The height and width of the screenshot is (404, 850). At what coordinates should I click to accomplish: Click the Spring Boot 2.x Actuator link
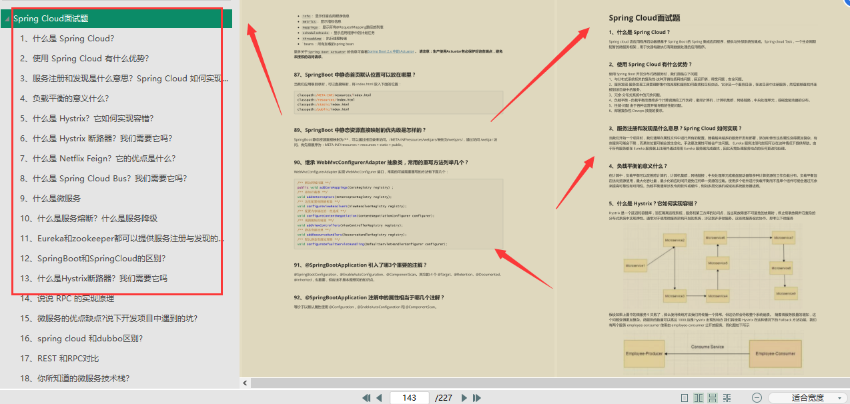pyautogui.click(x=390, y=51)
